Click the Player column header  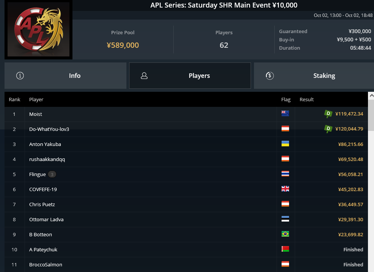pyautogui.click(x=36, y=99)
